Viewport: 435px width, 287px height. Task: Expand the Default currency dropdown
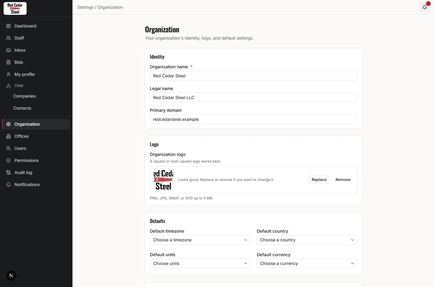pyautogui.click(x=307, y=263)
